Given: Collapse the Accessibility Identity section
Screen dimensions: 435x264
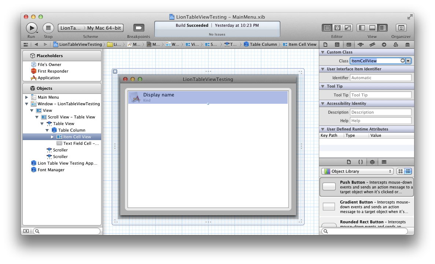Looking at the screenshot, I should coord(322,103).
